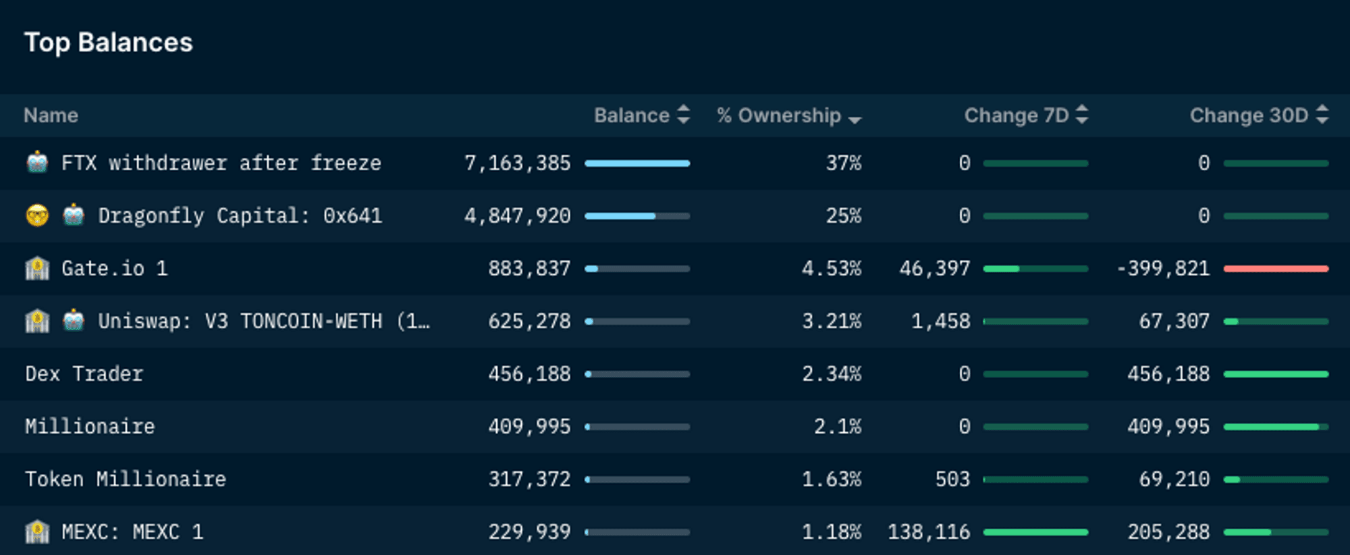Click the 4,847,920 balance value
Screen dimensions: 1350x555
518,215
